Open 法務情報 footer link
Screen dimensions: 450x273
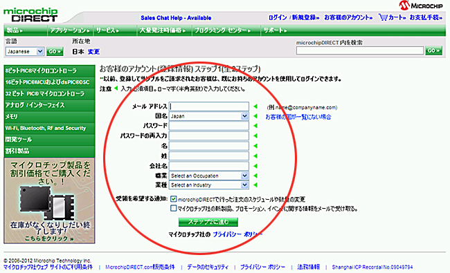point(309,267)
